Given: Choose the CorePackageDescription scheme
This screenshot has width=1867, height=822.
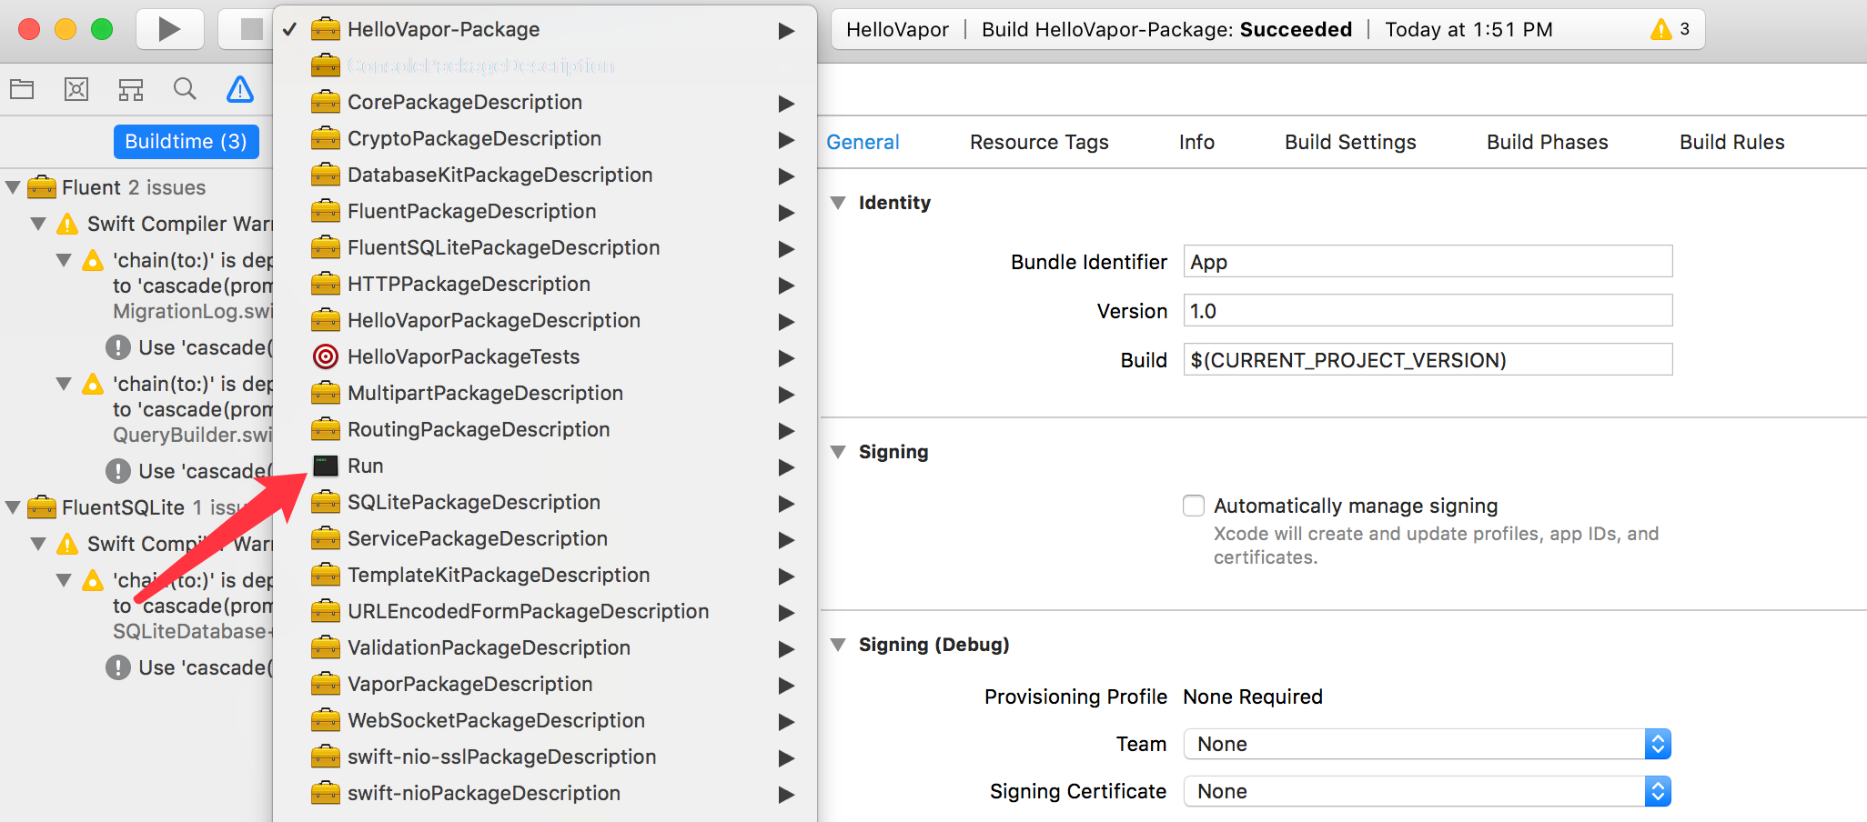Looking at the screenshot, I should (544, 102).
